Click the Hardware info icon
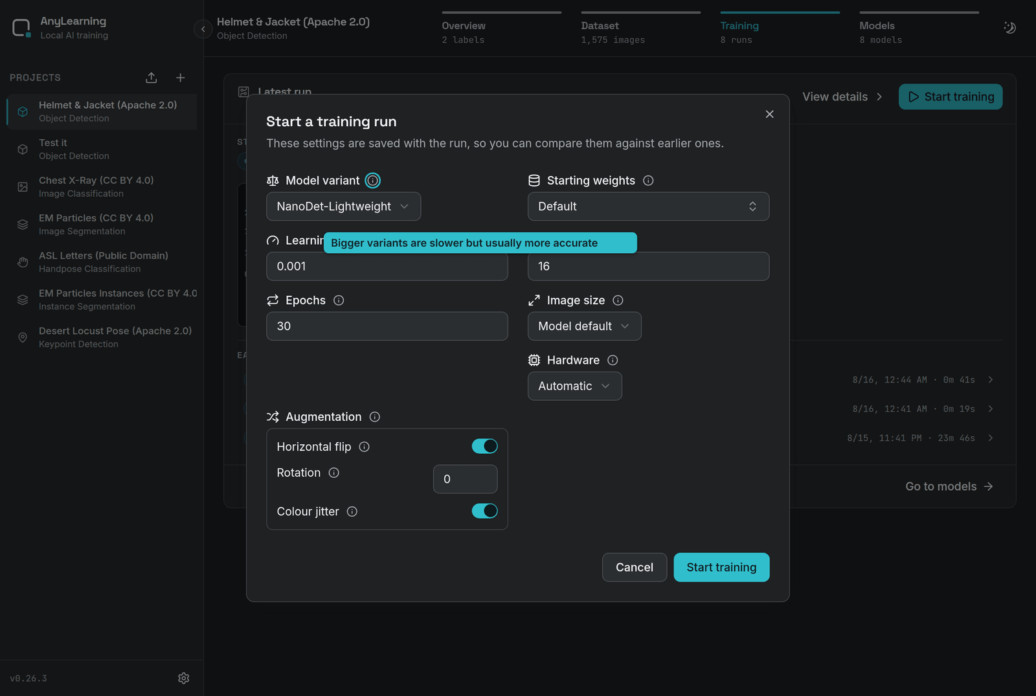Screen dimensions: 1036x696 (x=613, y=360)
